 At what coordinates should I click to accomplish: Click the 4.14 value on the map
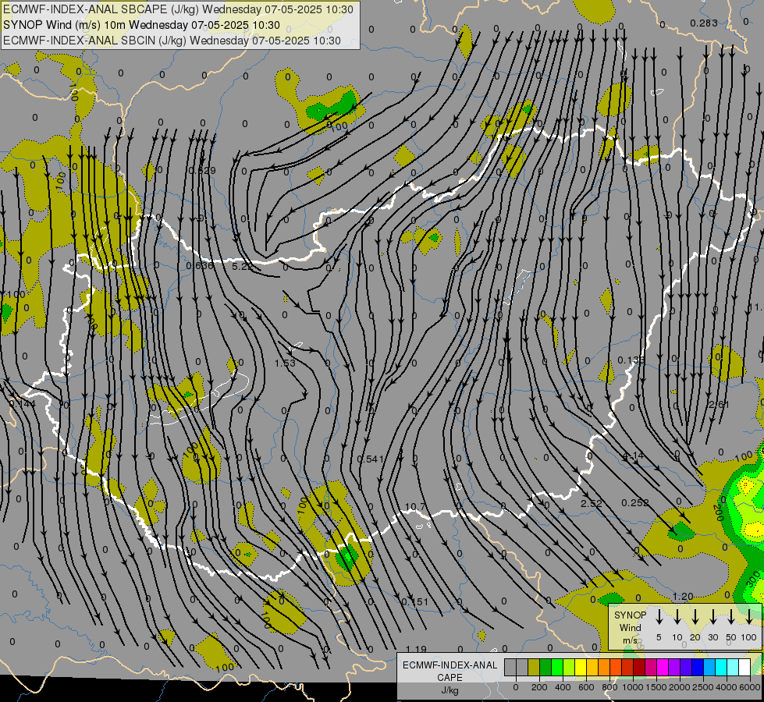(x=634, y=456)
